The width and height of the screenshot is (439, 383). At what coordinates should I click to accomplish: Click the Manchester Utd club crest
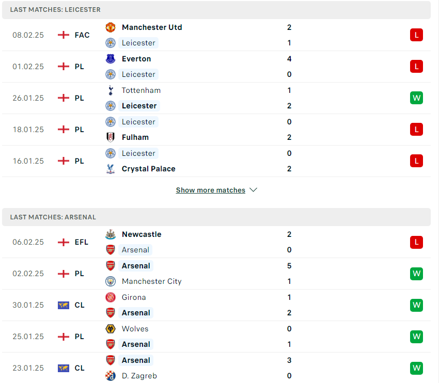tap(111, 27)
